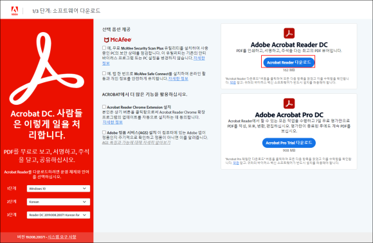373x243 pixels.
Task: Click the '1/3 단계: 소프트웨어 다운로드' header text
Action: 66,11
